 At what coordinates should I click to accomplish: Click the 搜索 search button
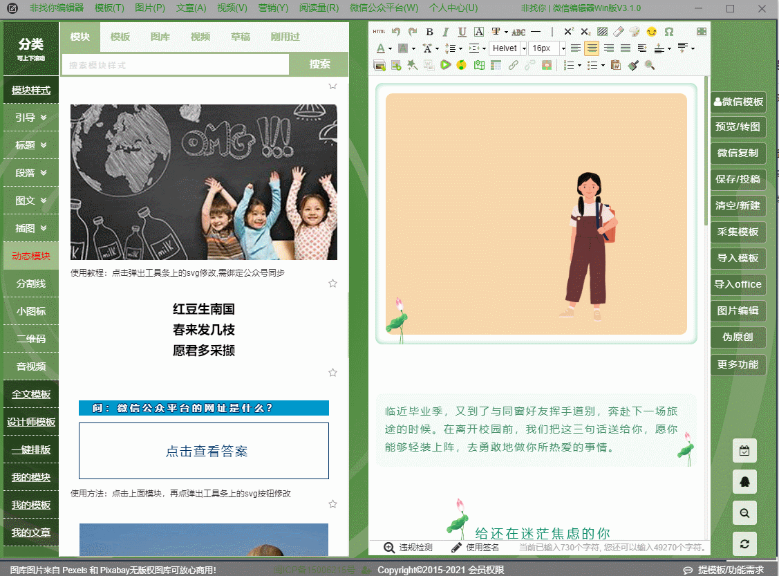[319, 64]
